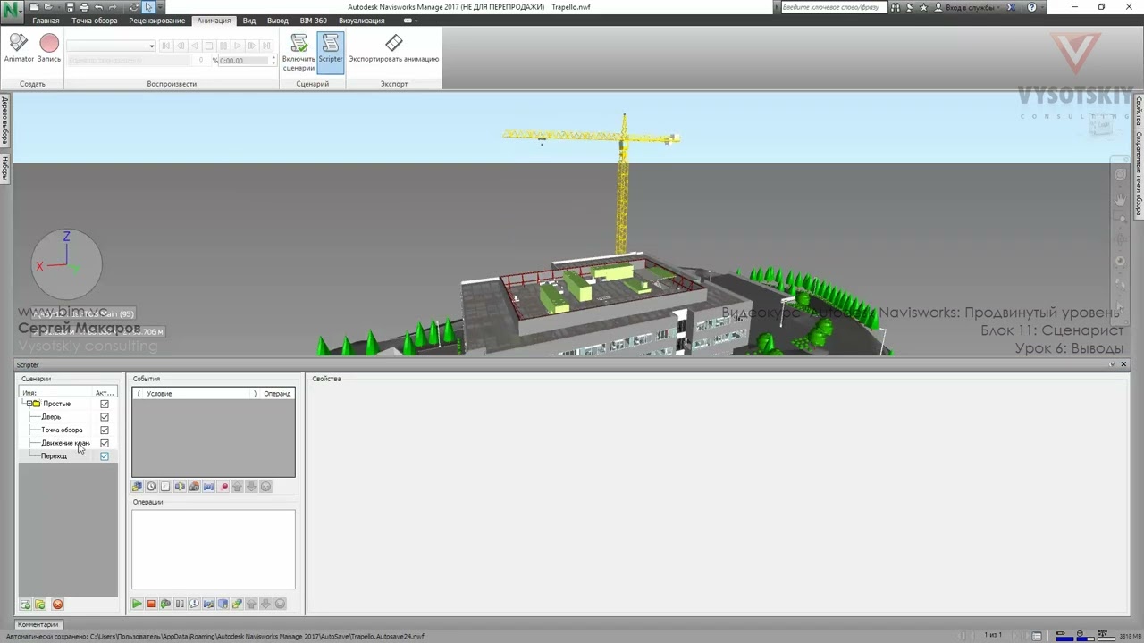Add On Start event icon

[137, 487]
